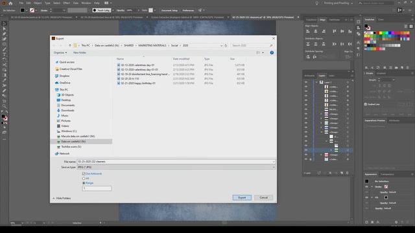415x233 pixels.
Task: Click the Up folder arrow in Export dialog
Action: tap(70, 45)
